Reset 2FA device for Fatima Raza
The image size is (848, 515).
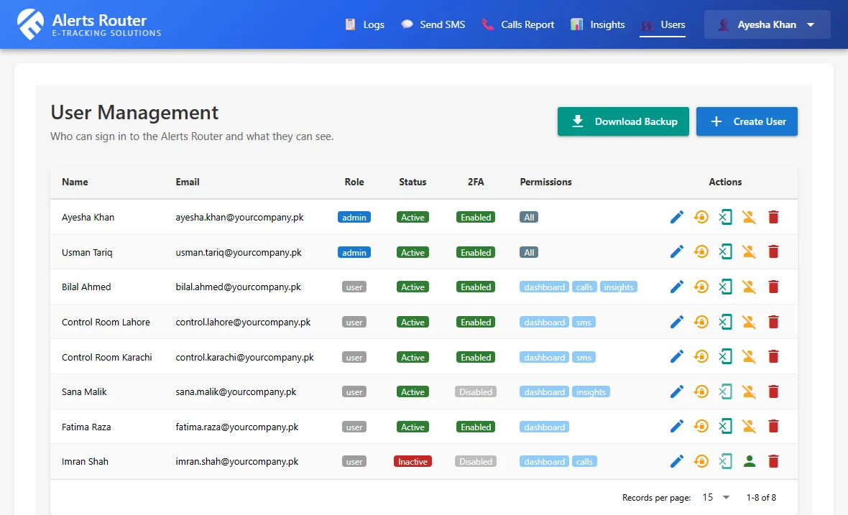(x=725, y=427)
